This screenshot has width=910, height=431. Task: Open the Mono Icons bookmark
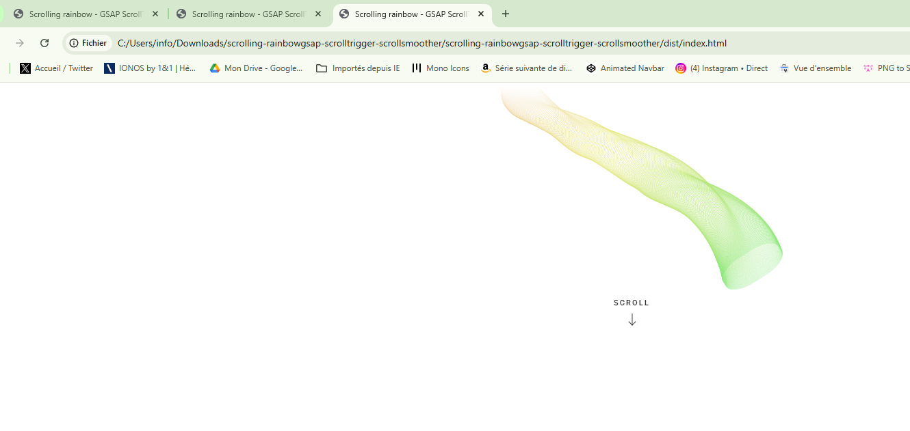point(441,68)
